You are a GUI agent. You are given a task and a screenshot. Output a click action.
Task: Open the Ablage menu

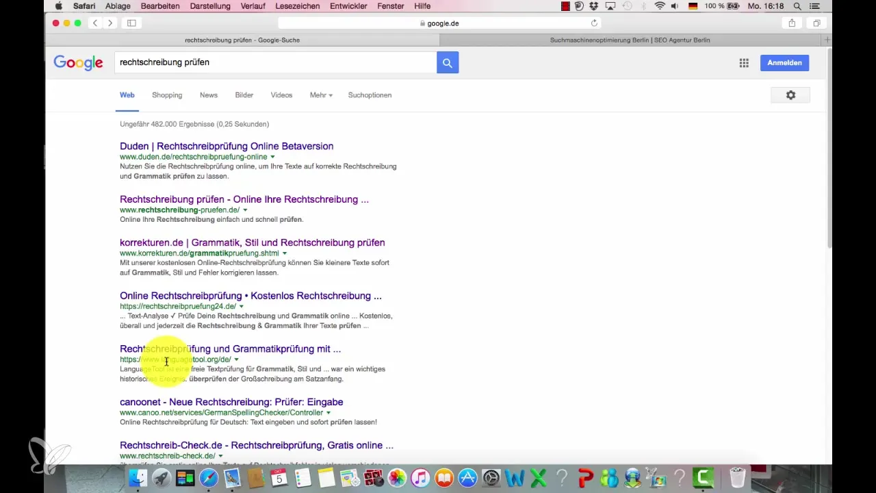click(118, 5)
